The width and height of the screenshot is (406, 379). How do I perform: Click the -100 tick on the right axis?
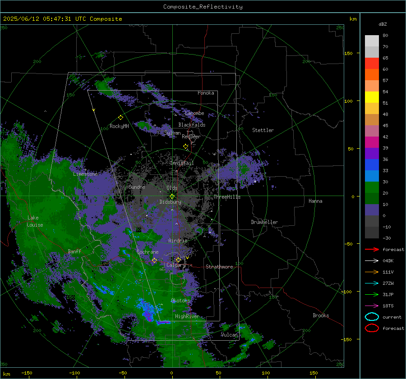[x=346, y=292]
